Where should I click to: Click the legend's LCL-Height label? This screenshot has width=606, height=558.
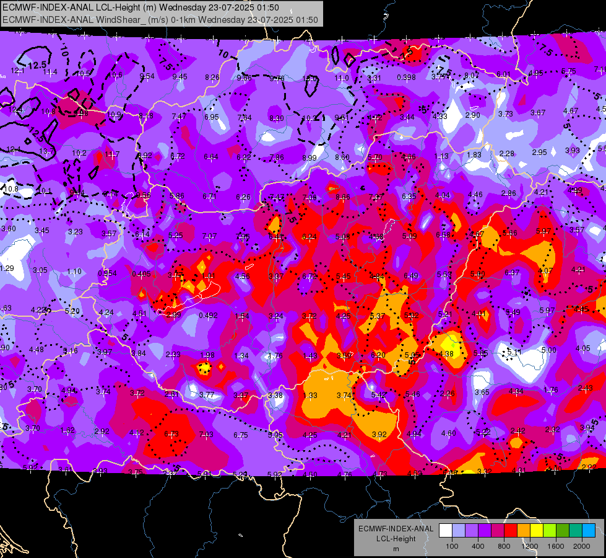(396, 539)
